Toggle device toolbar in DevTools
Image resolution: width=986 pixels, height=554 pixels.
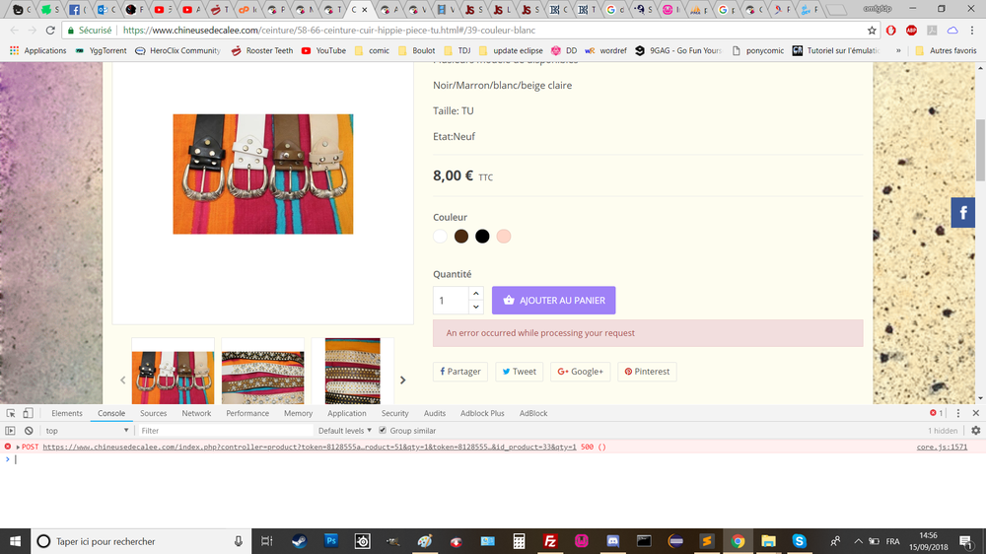pos(28,413)
